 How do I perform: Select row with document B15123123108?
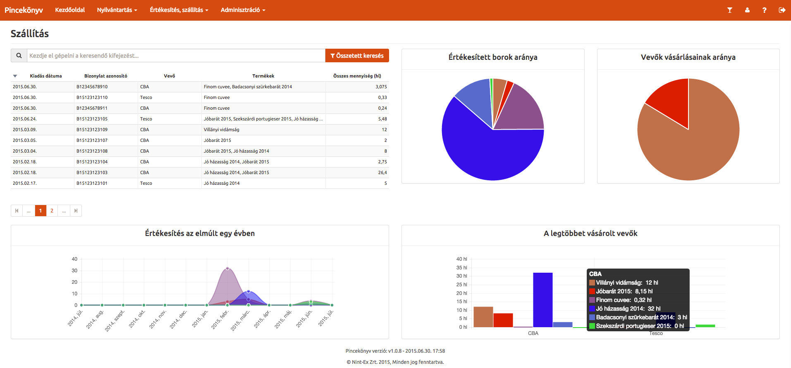[200, 151]
